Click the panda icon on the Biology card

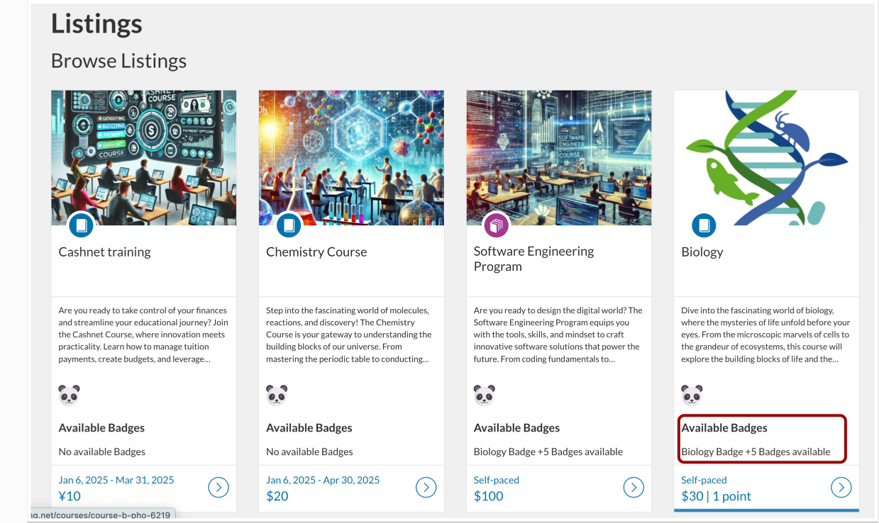click(692, 395)
